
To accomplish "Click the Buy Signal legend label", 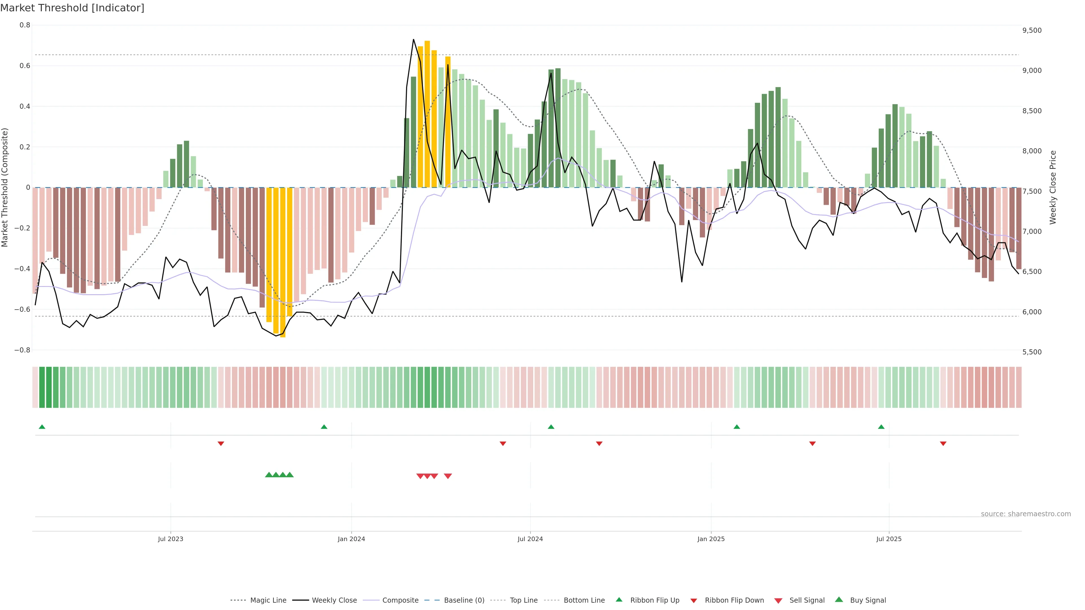I will coord(868,600).
